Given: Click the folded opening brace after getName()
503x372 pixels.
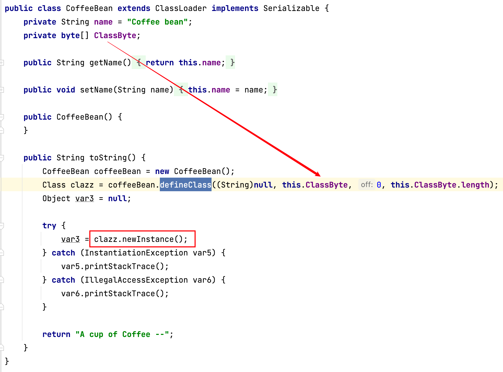Looking at the screenshot, I should pos(139,63).
